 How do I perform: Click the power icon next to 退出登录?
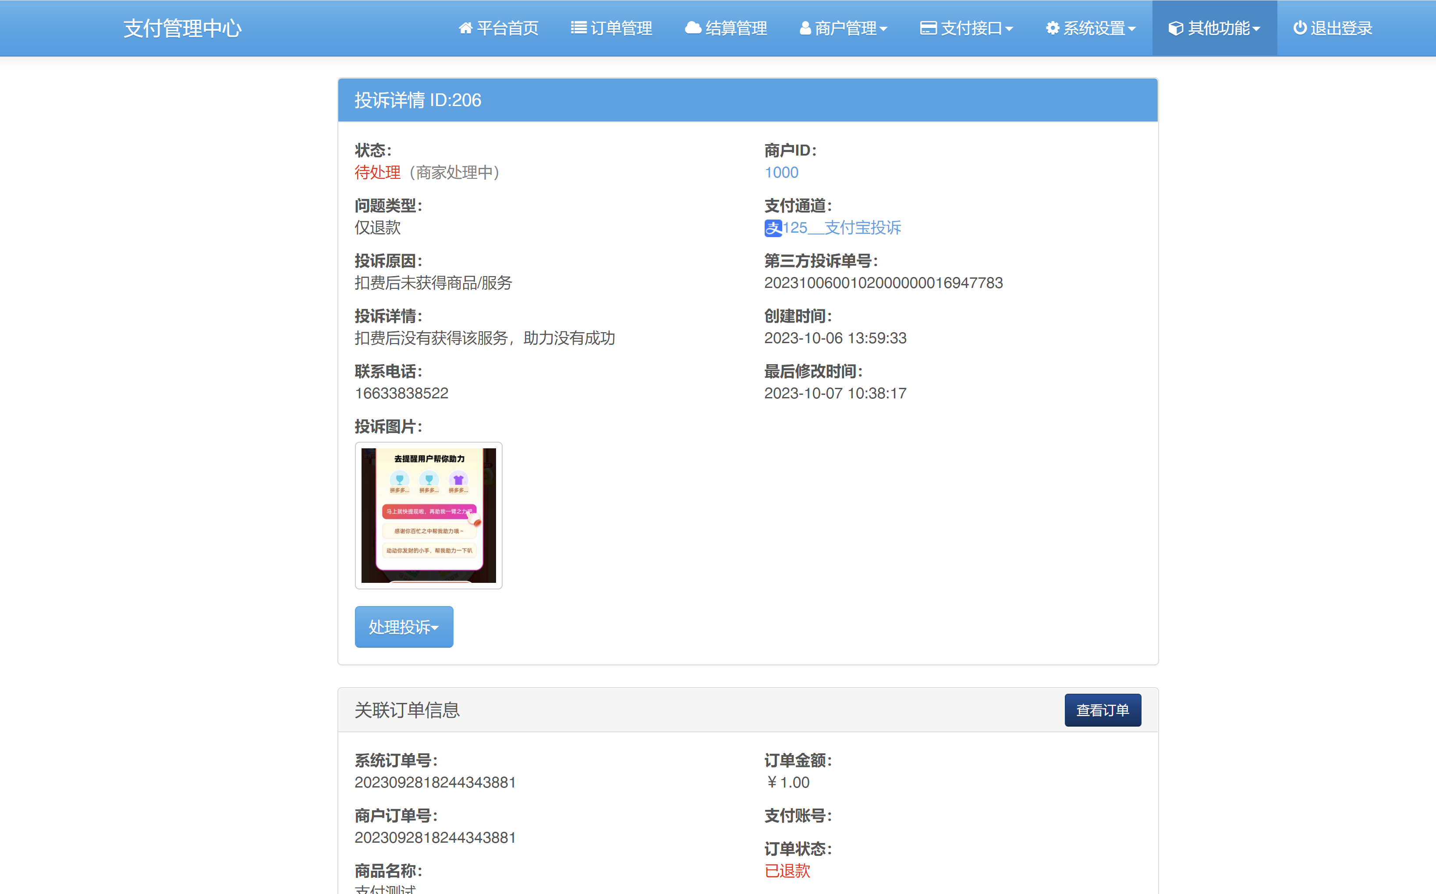(1299, 27)
